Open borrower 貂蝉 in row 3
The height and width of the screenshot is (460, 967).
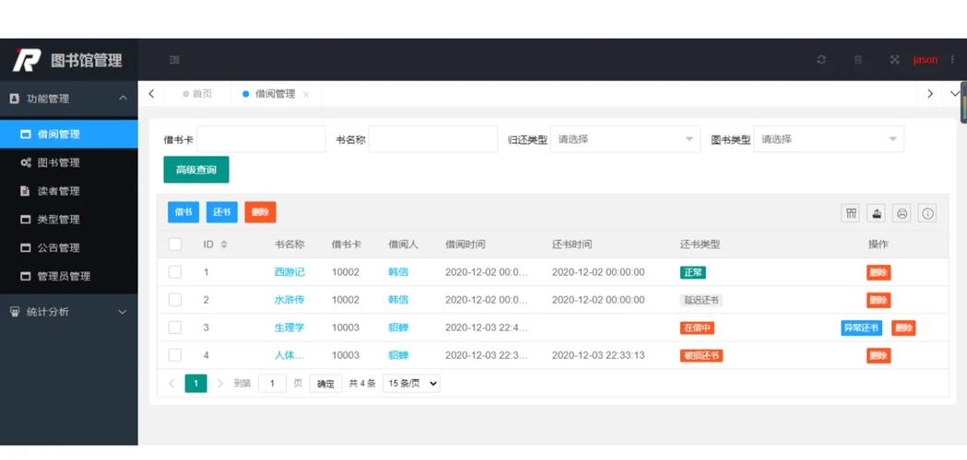[x=398, y=328]
